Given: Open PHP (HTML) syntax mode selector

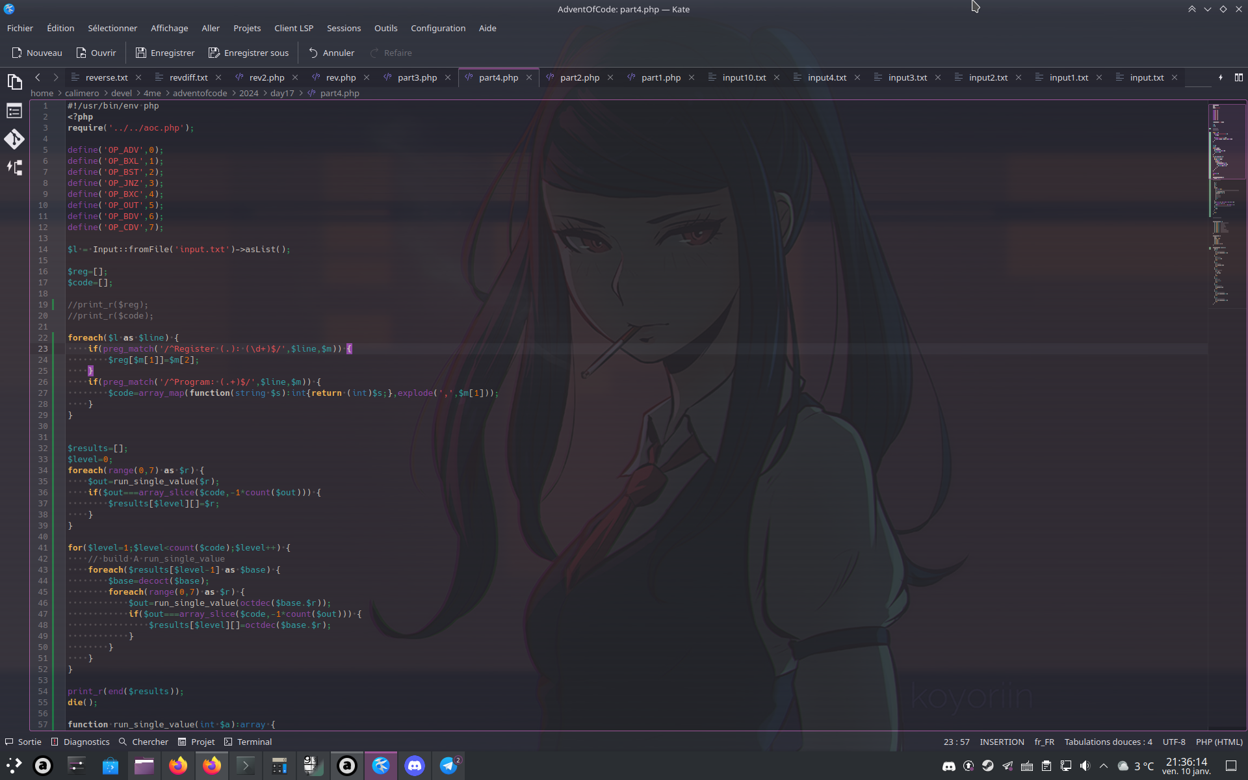Looking at the screenshot, I should [x=1219, y=742].
